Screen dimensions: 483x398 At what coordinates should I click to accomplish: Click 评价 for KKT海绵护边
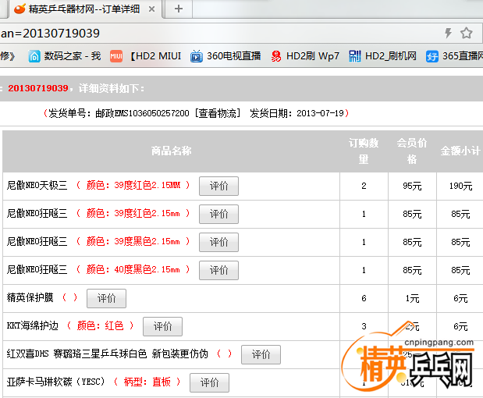(162, 326)
